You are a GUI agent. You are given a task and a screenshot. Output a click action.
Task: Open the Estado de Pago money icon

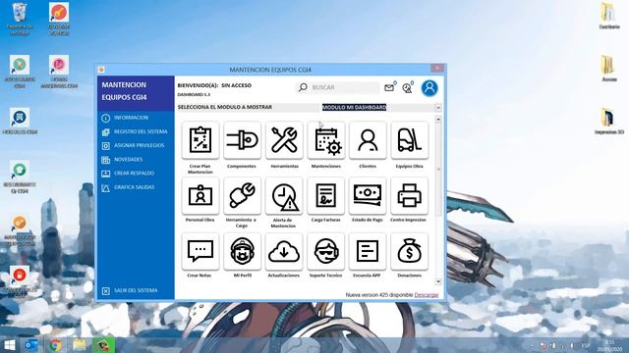point(368,196)
